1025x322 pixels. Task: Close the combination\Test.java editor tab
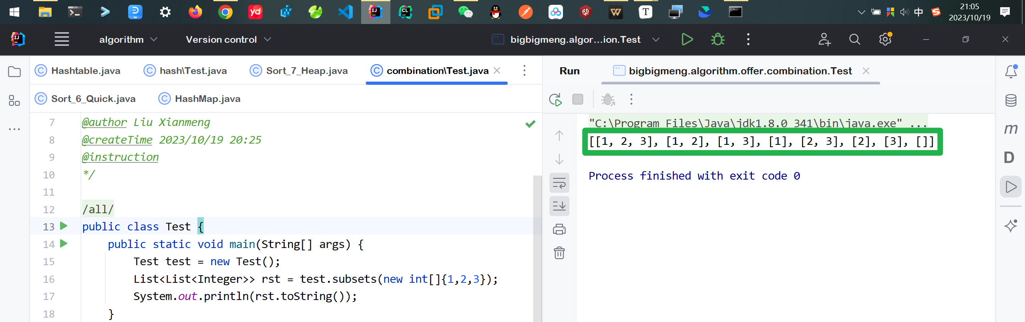[x=497, y=71]
